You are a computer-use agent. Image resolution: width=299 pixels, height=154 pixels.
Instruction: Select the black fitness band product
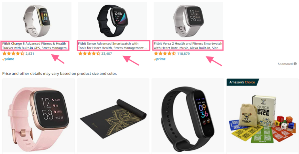tap(188, 116)
